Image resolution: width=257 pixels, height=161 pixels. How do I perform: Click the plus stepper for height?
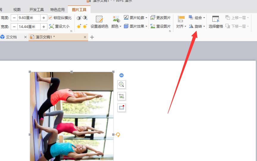(43, 18)
